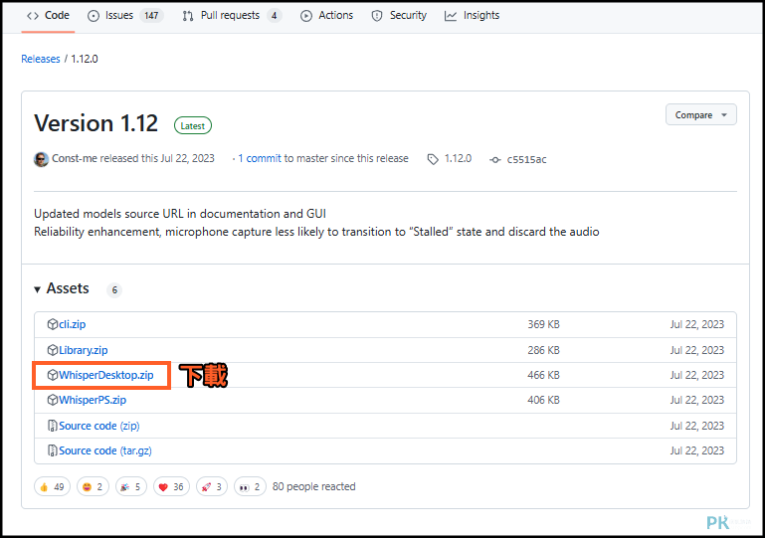
Task: Click the 1.12.0 tag icon
Action: (x=433, y=159)
